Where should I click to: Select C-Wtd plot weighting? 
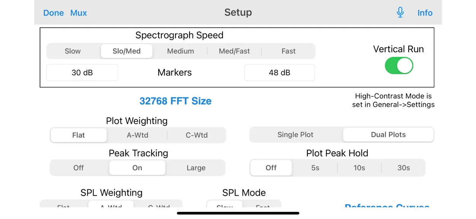196,135
